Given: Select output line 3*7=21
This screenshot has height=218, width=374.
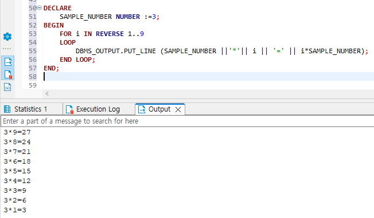Looking at the screenshot, I should pos(17,152).
